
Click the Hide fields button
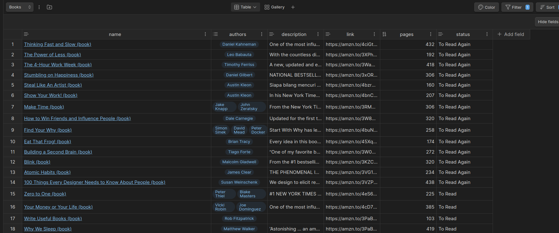[x=547, y=22]
